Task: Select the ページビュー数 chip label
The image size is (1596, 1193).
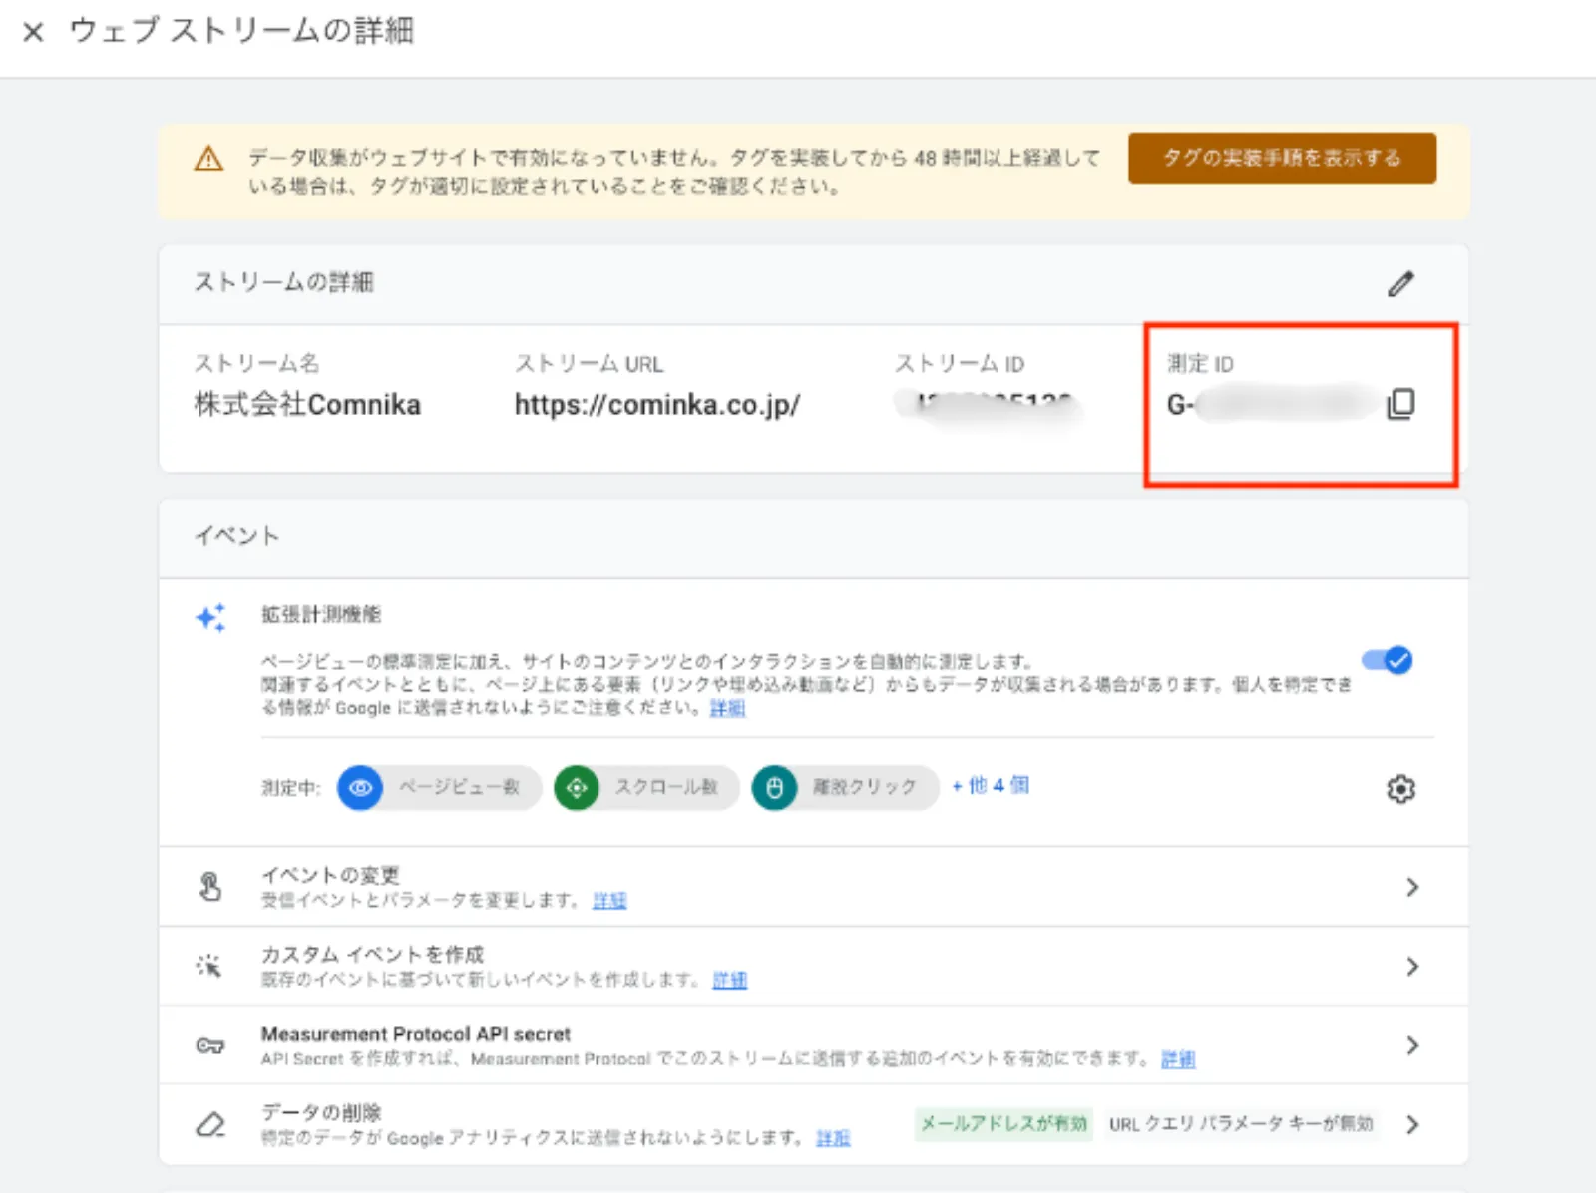Action: tap(460, 787)
